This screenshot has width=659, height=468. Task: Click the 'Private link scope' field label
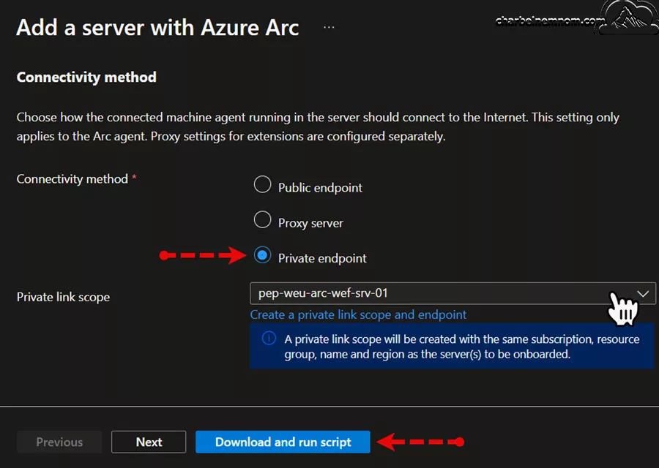coord(64,297)
